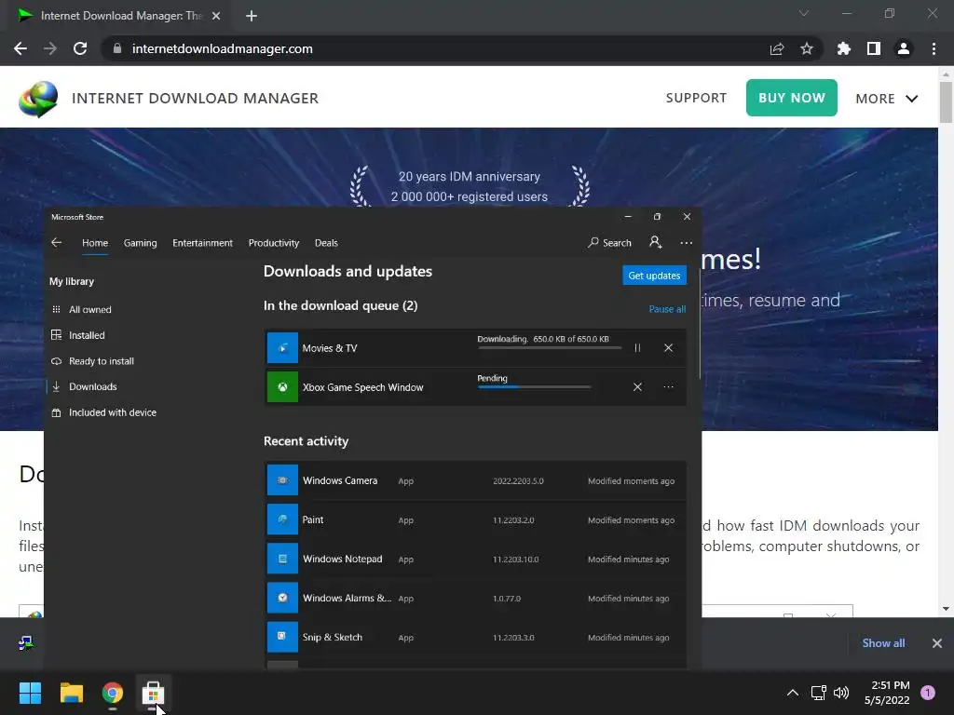
Task: Switch to the Entertainment tab
Action: tap(202, 243)
